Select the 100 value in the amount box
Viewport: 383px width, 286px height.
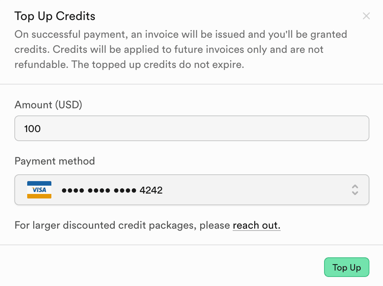[33, 128]
